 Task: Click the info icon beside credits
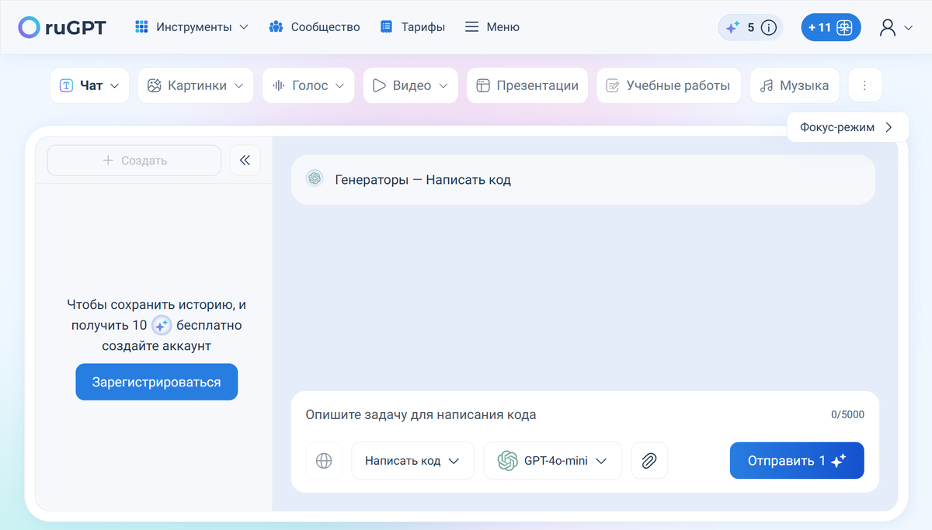point(768,28)
